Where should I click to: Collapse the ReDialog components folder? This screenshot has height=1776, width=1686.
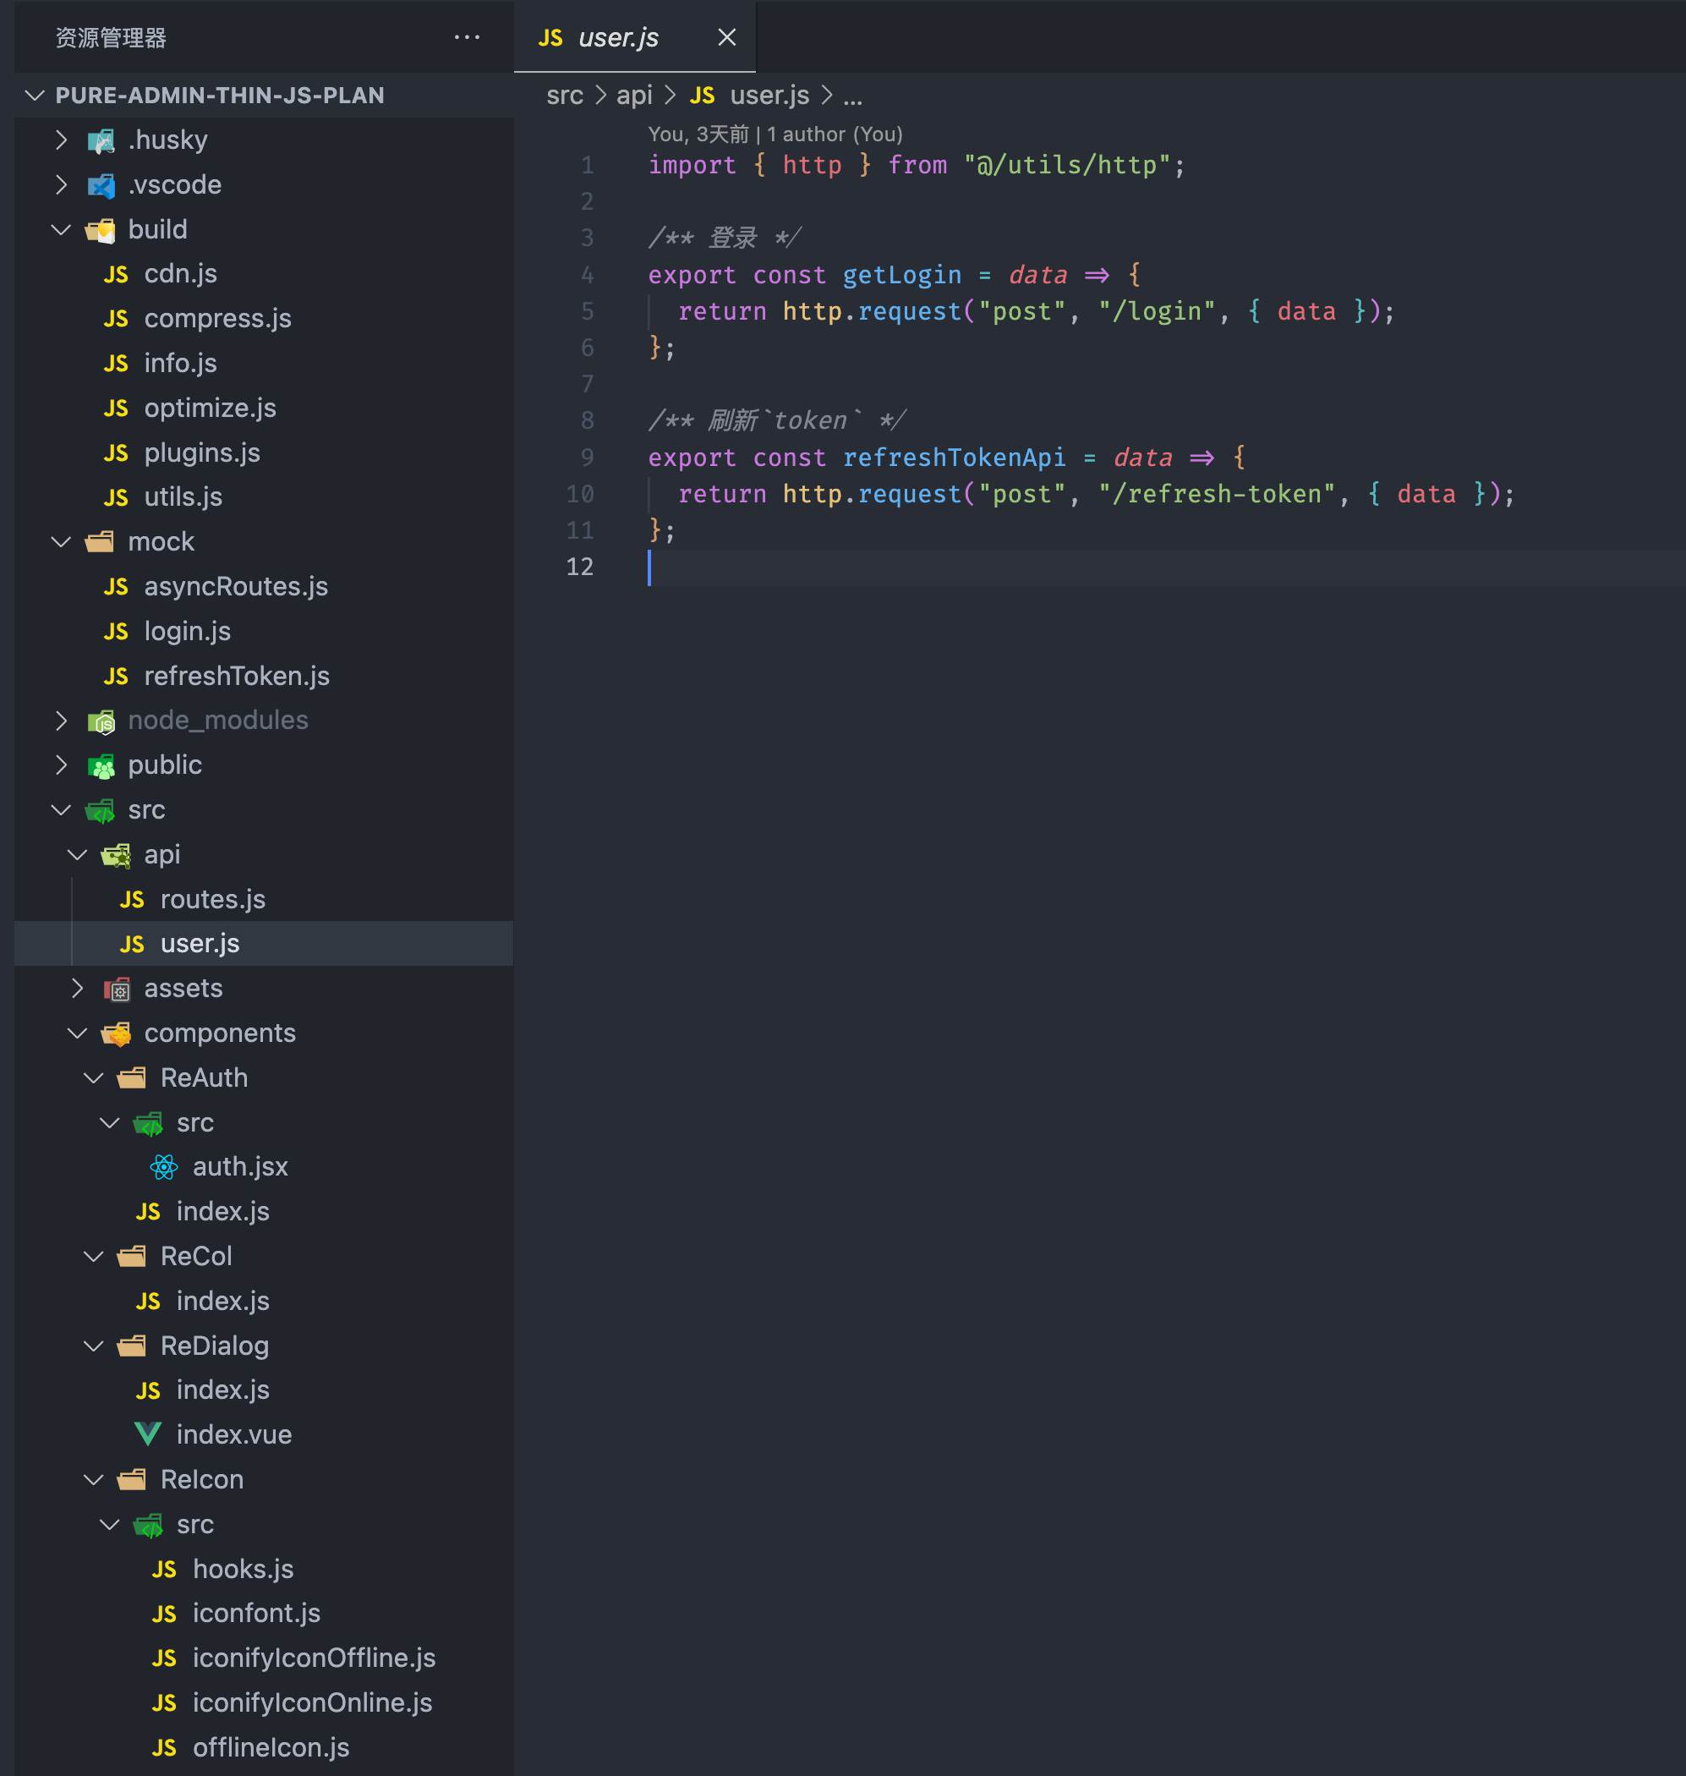point(94,1346)
